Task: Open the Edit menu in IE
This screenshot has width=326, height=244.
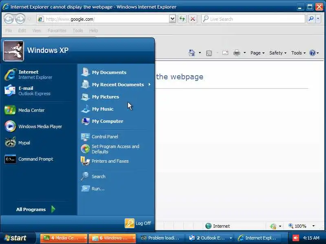Action: click(22, 31)
